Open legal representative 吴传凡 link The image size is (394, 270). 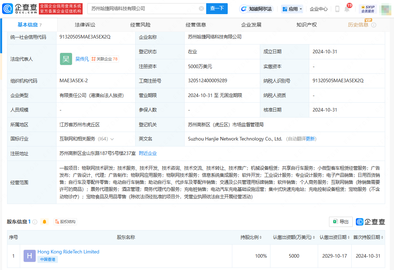[x=82, y=59]
